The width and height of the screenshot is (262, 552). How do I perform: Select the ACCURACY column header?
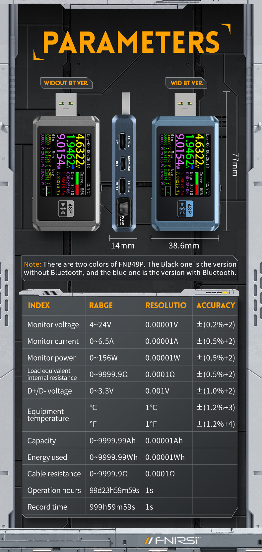pos(216,306)
